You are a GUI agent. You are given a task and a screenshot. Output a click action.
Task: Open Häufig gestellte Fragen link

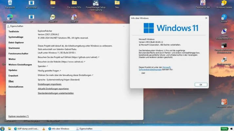point(49,71)
